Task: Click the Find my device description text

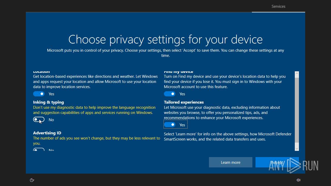Action: pos(224,82)
